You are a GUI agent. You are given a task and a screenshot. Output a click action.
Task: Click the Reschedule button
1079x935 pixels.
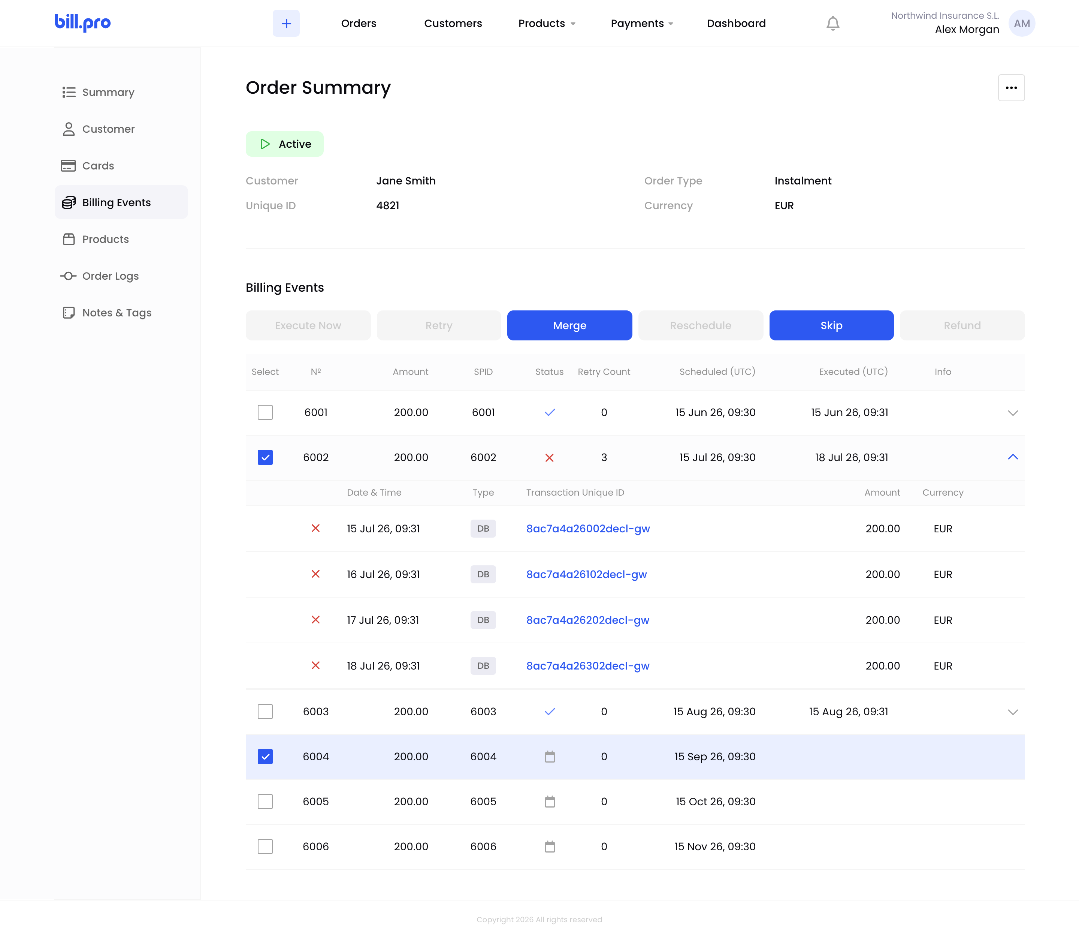pos(700,325)
